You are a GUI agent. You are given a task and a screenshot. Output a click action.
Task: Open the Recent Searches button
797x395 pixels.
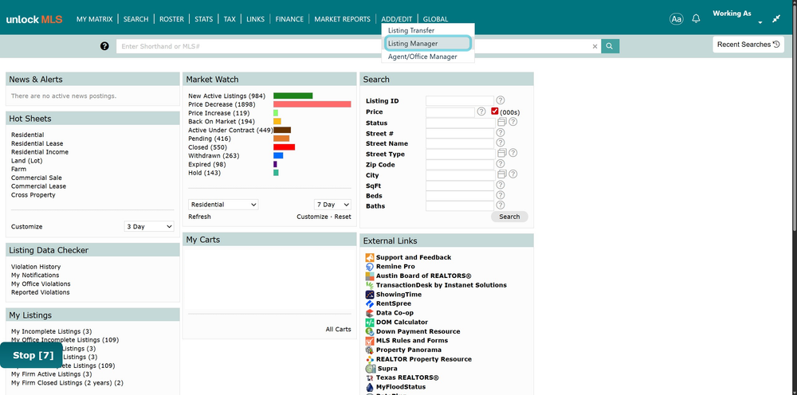(748, 45)
